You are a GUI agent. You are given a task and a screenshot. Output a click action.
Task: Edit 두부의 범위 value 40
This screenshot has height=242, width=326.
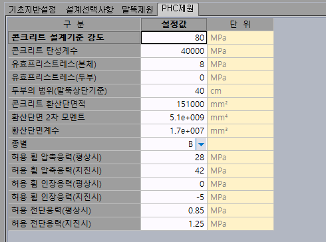tap(174, 91)
